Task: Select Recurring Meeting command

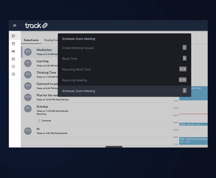Action: click(x=124, y=80)
